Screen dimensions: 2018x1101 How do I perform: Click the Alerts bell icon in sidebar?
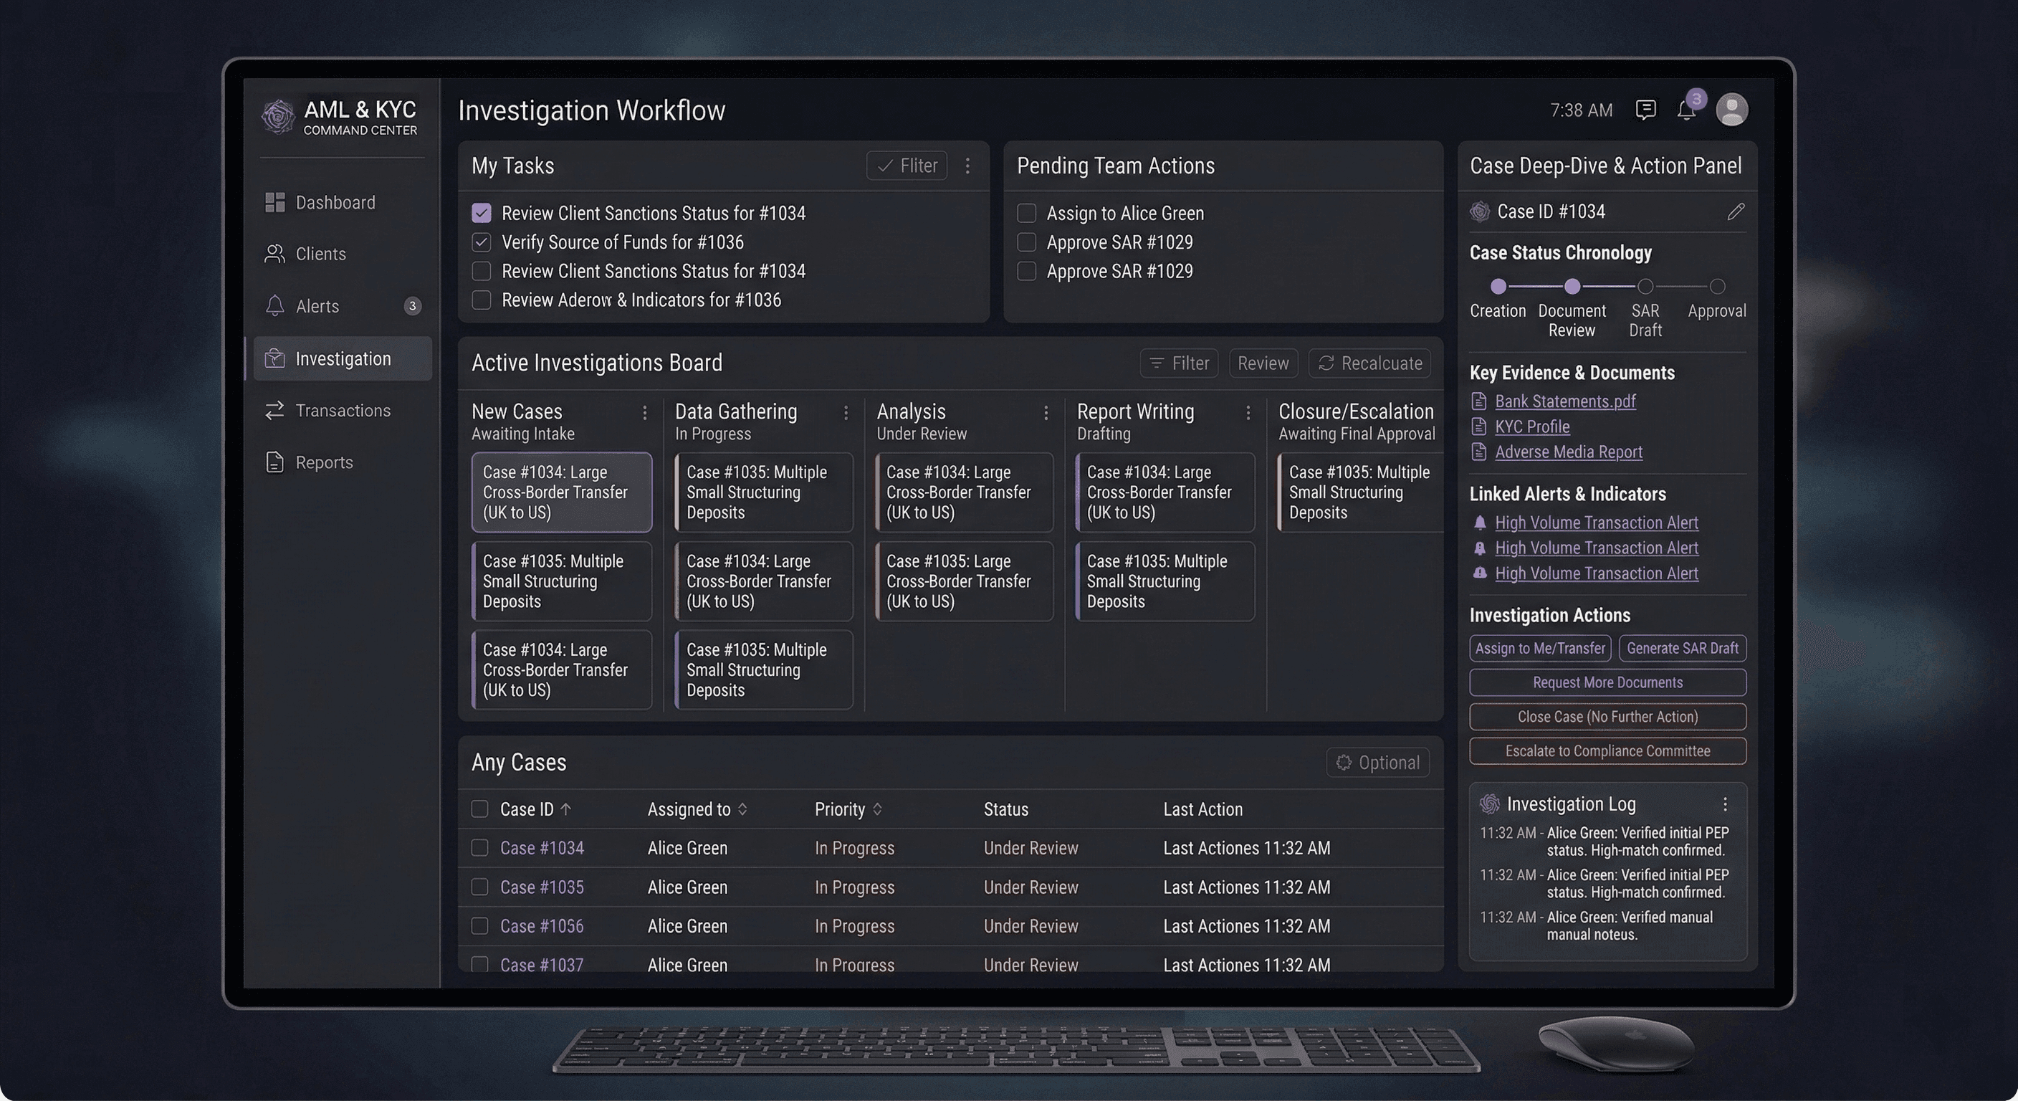point(275,305)
